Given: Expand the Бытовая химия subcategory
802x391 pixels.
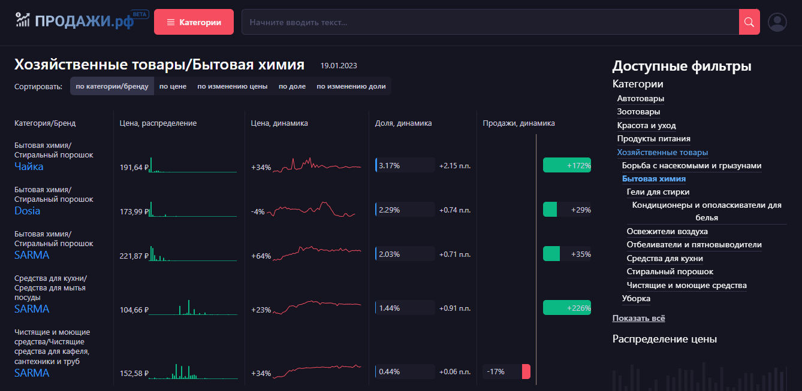Looking at the screenshot, I should (654, 179).
